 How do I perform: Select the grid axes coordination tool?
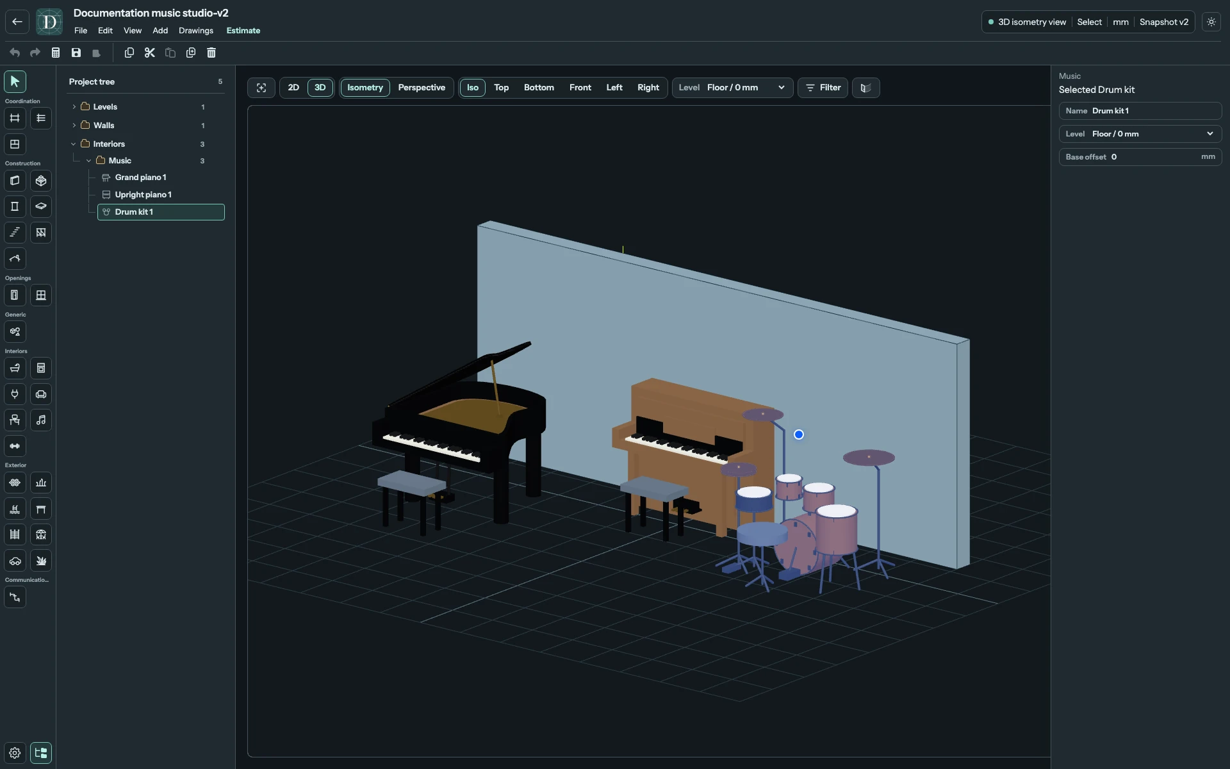pyautogui.click(x=15, y=118)
